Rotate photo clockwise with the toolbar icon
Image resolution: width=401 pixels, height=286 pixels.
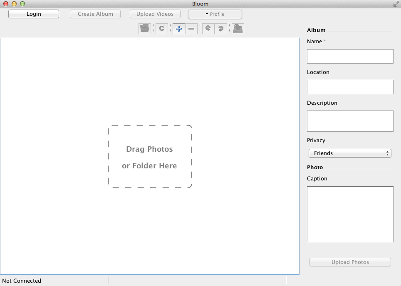[221, 29]
